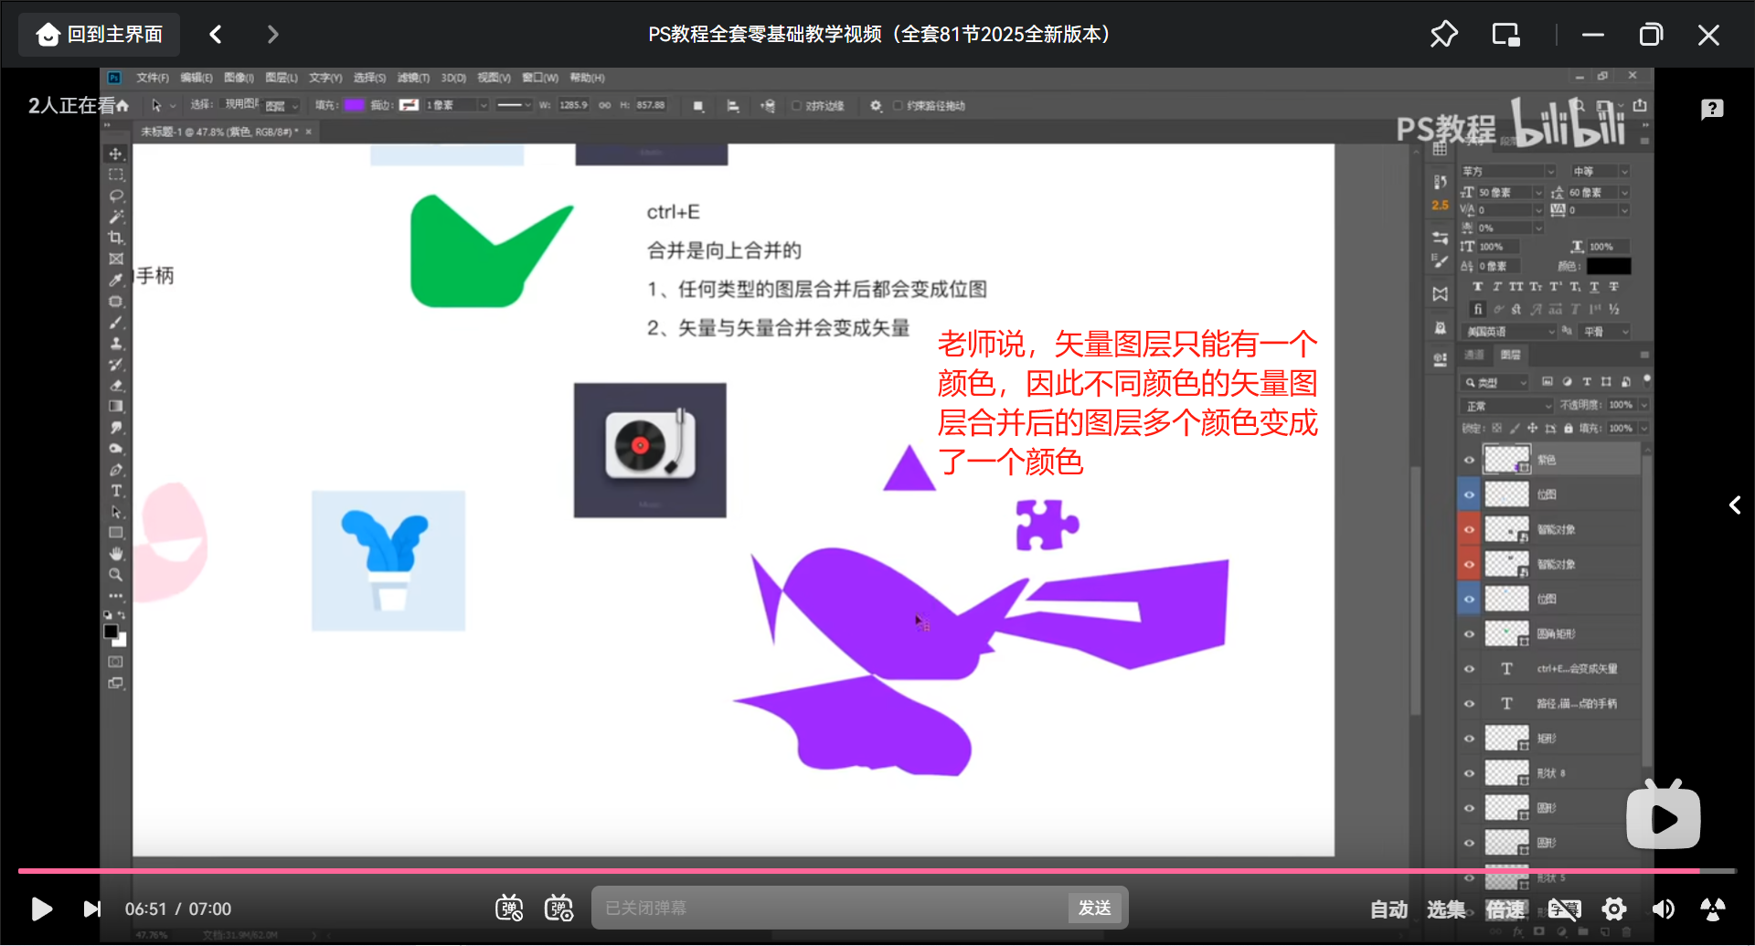The image size is (1755, 946).
Task: Select the Eyedropper tool
Action: tap(116, 280)
